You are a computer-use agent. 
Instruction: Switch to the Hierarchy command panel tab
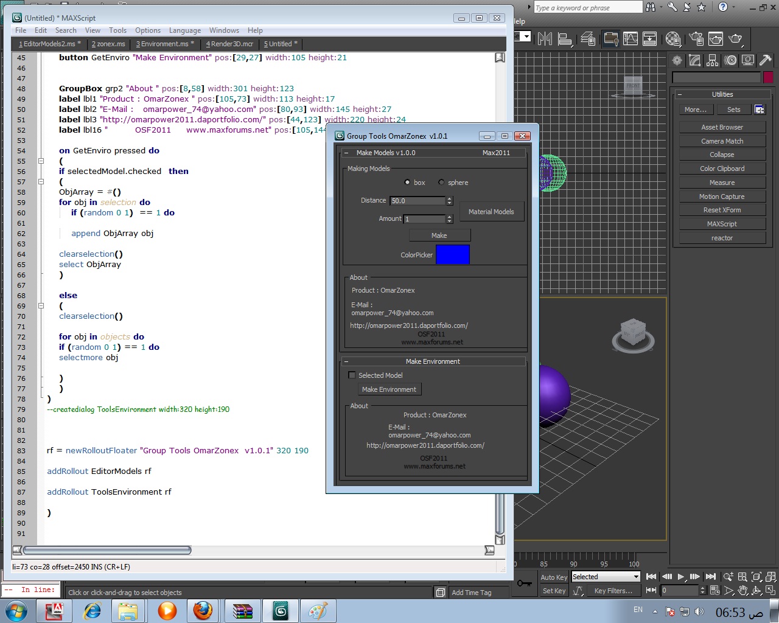click(x=713, y=60)
